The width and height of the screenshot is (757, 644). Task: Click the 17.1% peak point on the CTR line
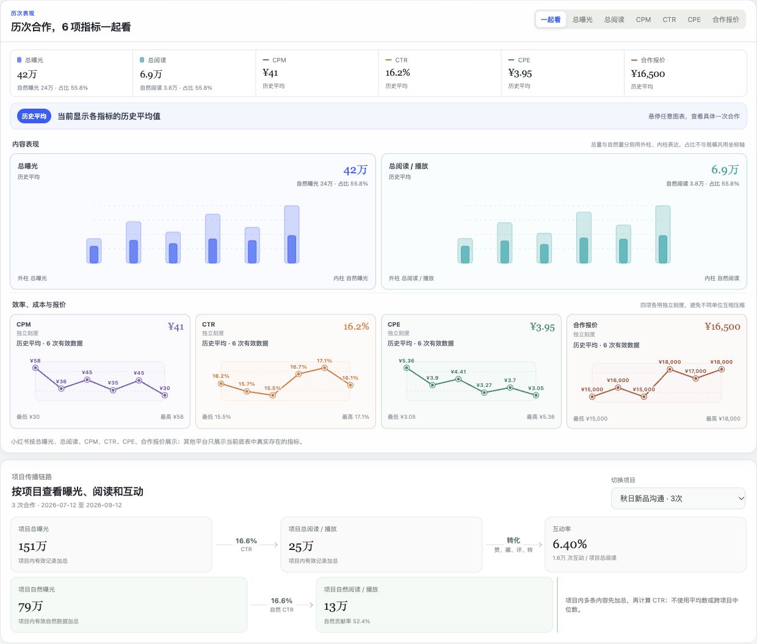click(x=324, y=367)
